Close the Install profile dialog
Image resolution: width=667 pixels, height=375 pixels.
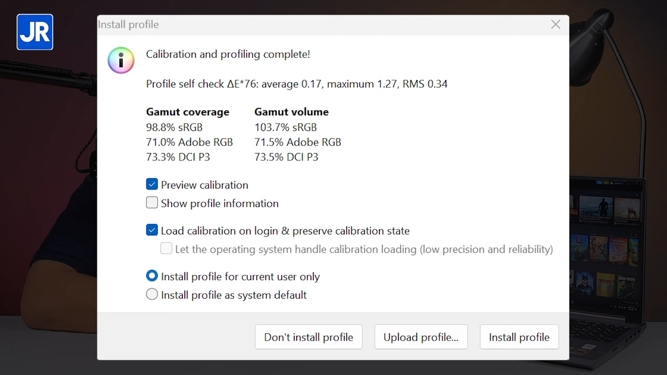point(555,24)
